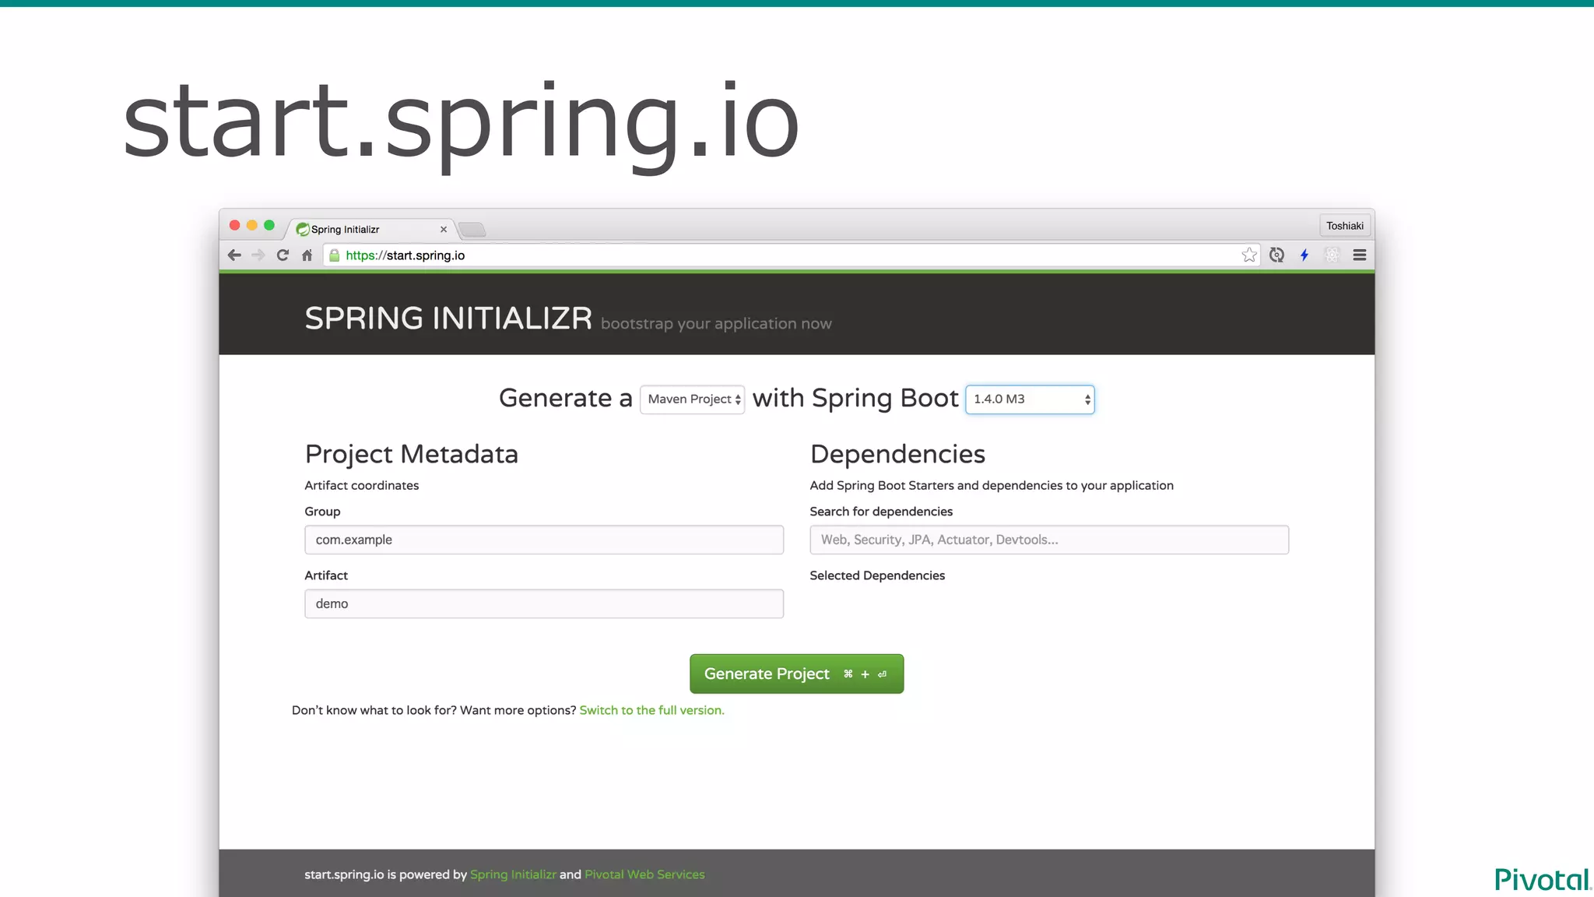The height and width of the screenshot is (897, 1594).
Task: Click the green Generate Project button
Action: pyautogui.click(x=796, y=674)
